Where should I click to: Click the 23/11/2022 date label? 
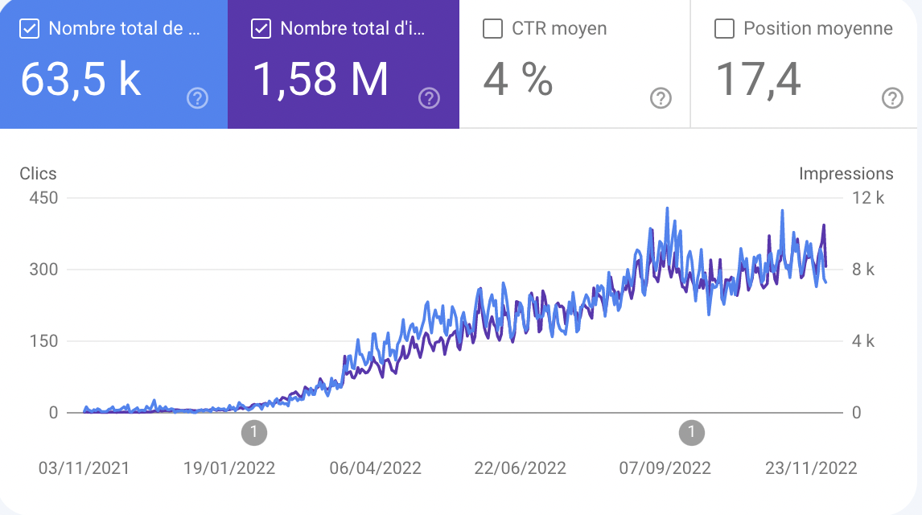coord(812,468)
